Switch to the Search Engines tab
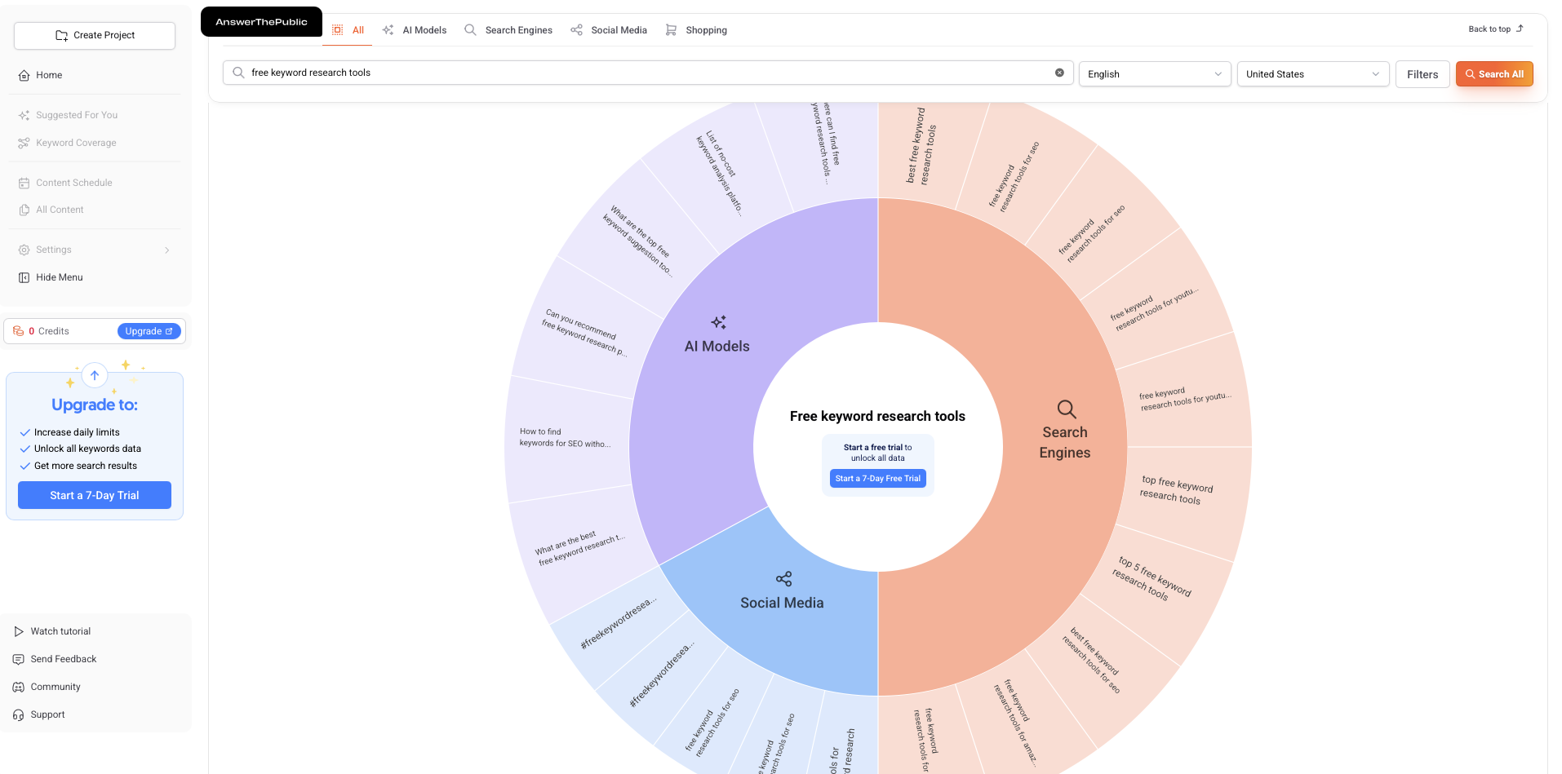1562x774 pixels. coord(508,30)
